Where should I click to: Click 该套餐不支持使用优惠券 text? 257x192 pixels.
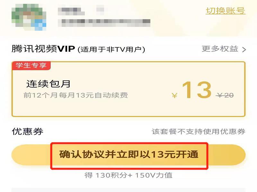(198, 132)
